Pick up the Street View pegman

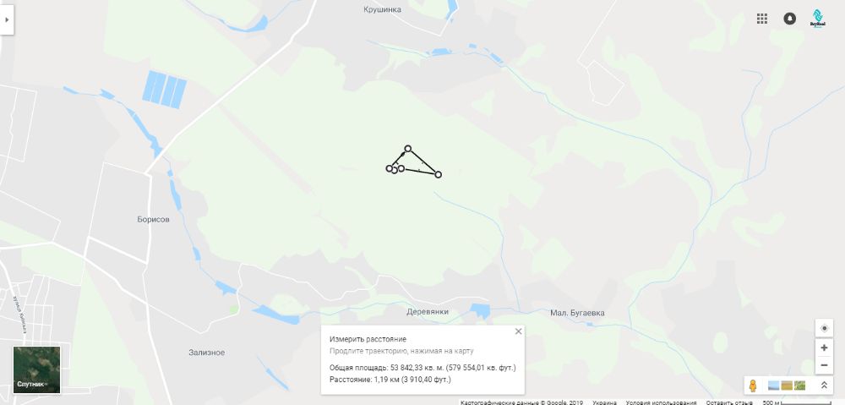coord(753,386)
